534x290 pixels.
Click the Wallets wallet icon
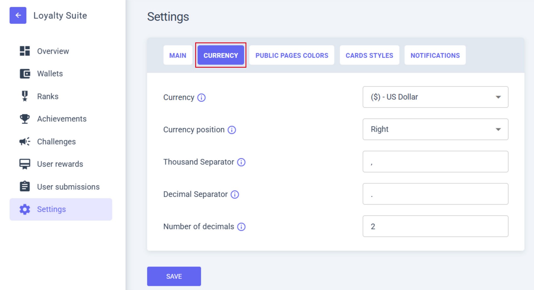[x=25, y=74]
